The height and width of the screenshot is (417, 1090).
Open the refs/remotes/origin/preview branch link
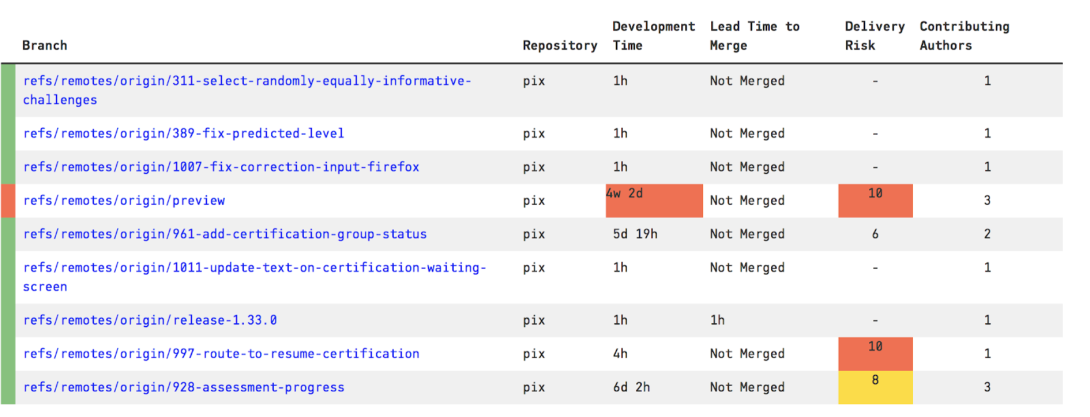tap(124, 201)
